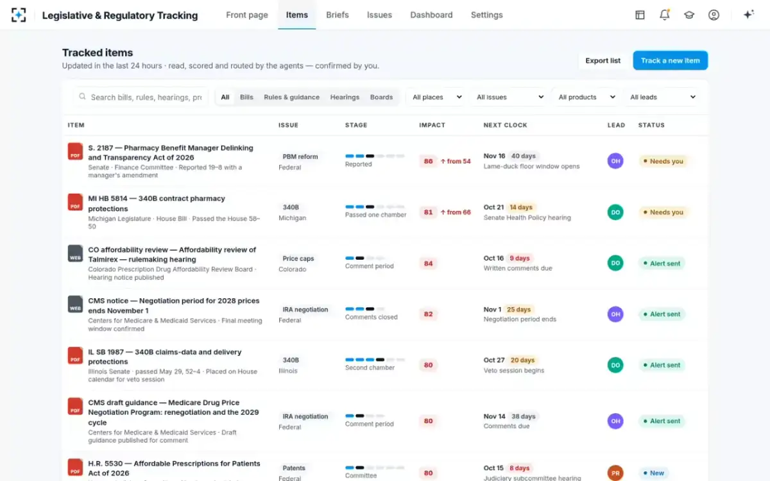Open H.R. 5530 Affordable Prescriptions item
Screen dimensions: 770x481
[174, 468]
